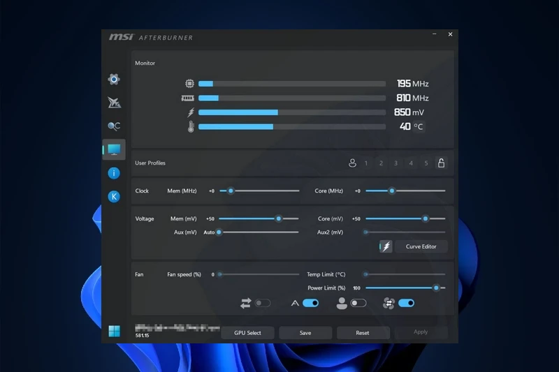
Task: Click the "User Profiles" label
Action: tap(150, 163)
